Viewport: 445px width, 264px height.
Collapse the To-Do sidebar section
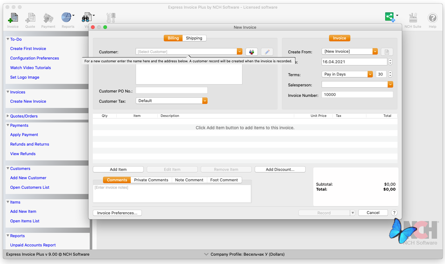click(8, 39)
